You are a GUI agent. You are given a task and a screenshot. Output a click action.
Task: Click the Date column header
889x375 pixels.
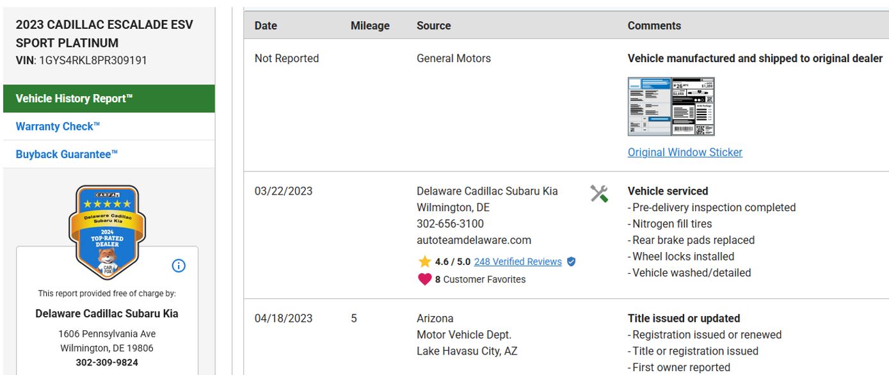click(266, 26)
